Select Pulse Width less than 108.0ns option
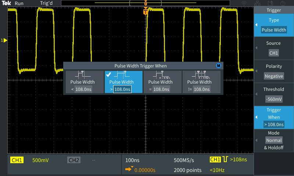The height and width of the screenshot is (176, 294). (x=83, y=82)
